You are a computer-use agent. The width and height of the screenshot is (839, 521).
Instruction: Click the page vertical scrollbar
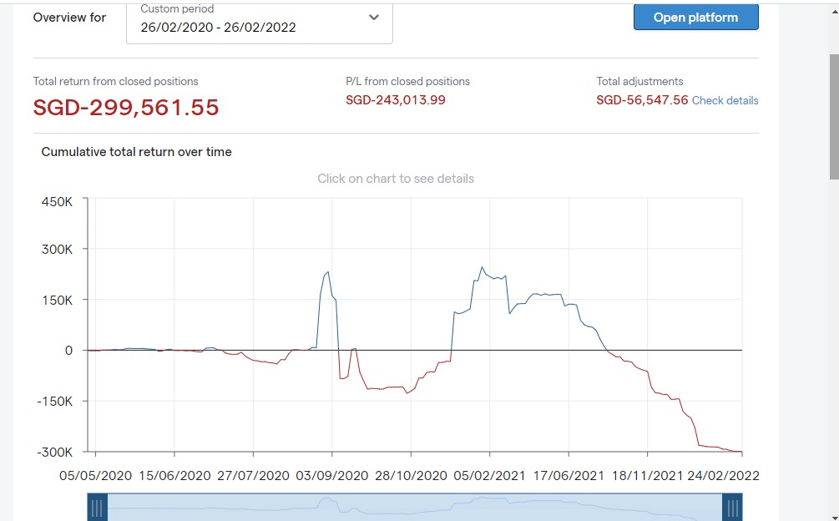[x=834, y=117]
